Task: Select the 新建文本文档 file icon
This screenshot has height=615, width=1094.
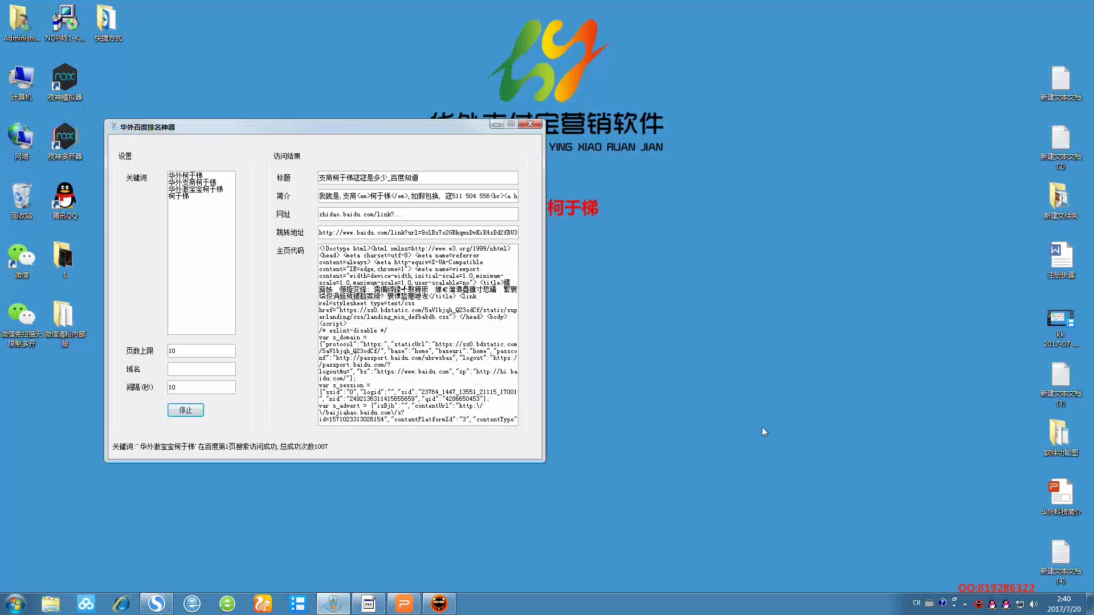Action: click(x=1060, y=83)
